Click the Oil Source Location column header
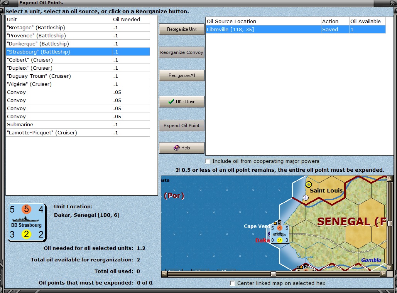 [x=263, y=22]
